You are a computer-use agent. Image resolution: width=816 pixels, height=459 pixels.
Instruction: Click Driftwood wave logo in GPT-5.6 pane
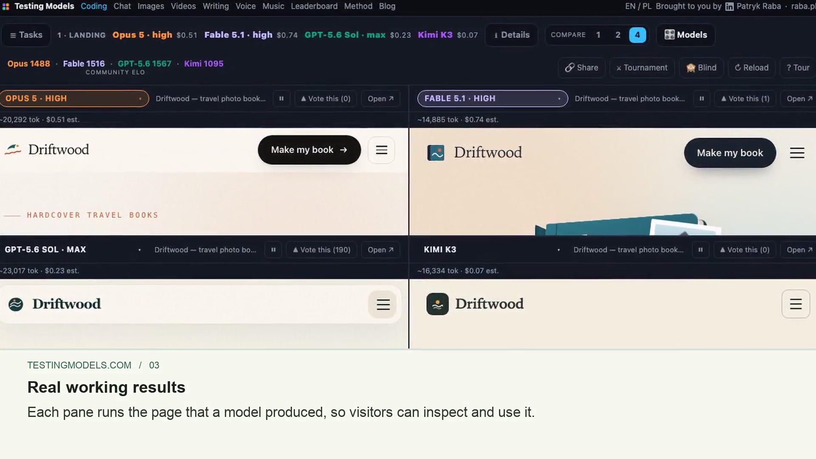click(16, 304)
